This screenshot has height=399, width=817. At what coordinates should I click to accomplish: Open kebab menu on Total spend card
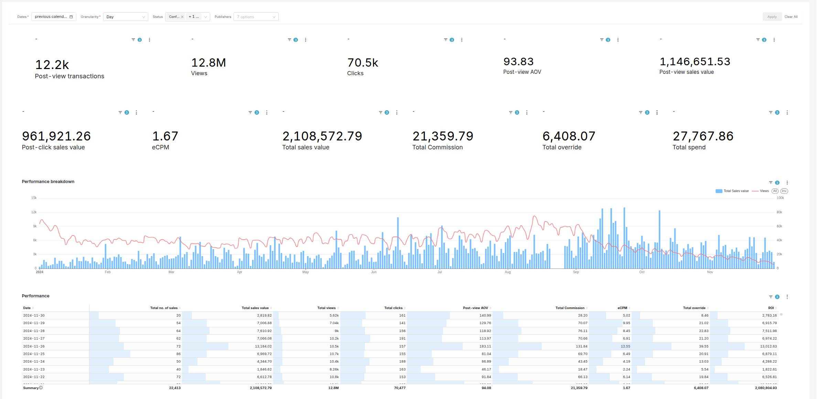click(787, 113)
